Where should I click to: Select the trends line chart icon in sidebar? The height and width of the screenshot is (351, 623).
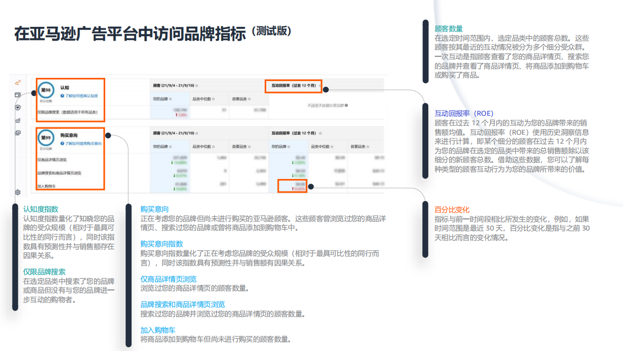[x=18, y=82]
